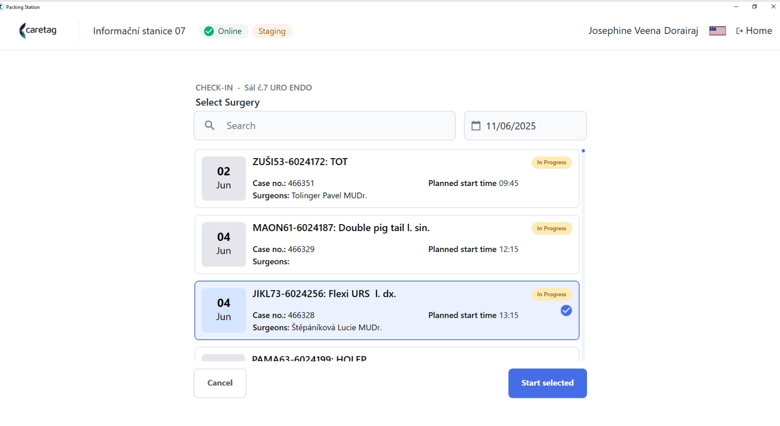This screenshot has height=426, width=780.
Task: Click Planned start time 12:15
Action: click(473, 249)
